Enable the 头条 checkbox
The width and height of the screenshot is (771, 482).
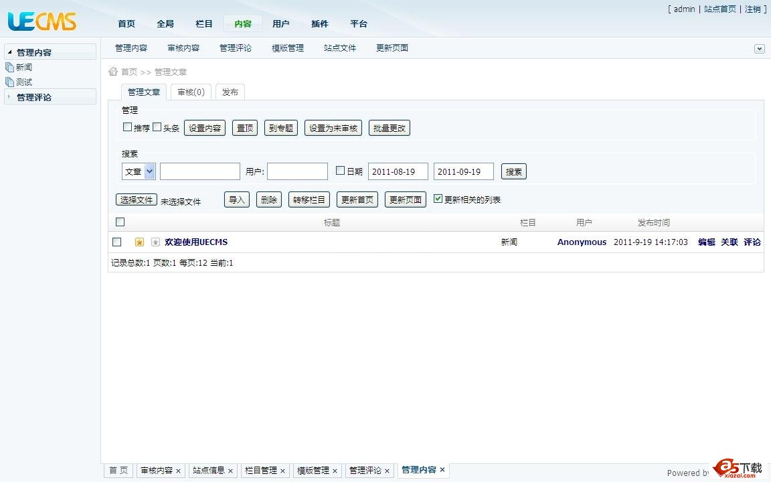(x=157, y=127)
